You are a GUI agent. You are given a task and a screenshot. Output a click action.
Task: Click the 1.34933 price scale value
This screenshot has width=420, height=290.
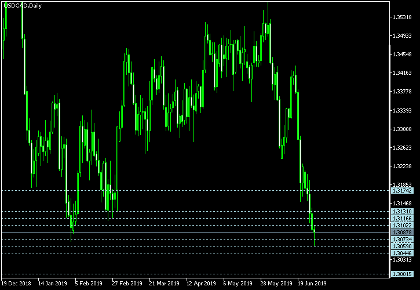(402, 36)
